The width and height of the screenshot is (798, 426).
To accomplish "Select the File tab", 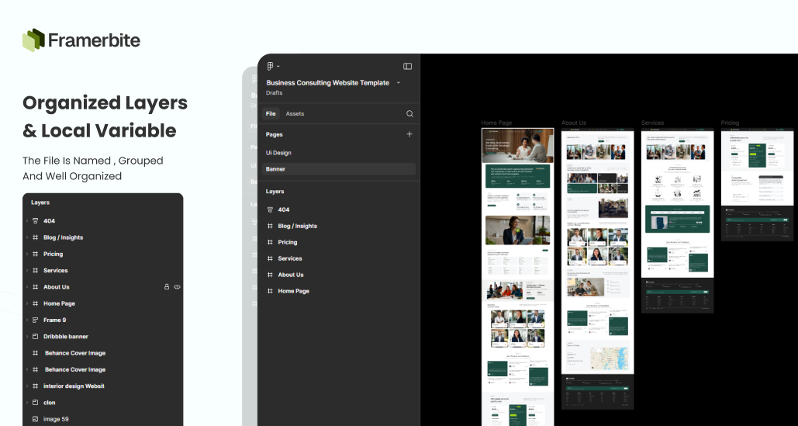I will click(x=271, y=114).
